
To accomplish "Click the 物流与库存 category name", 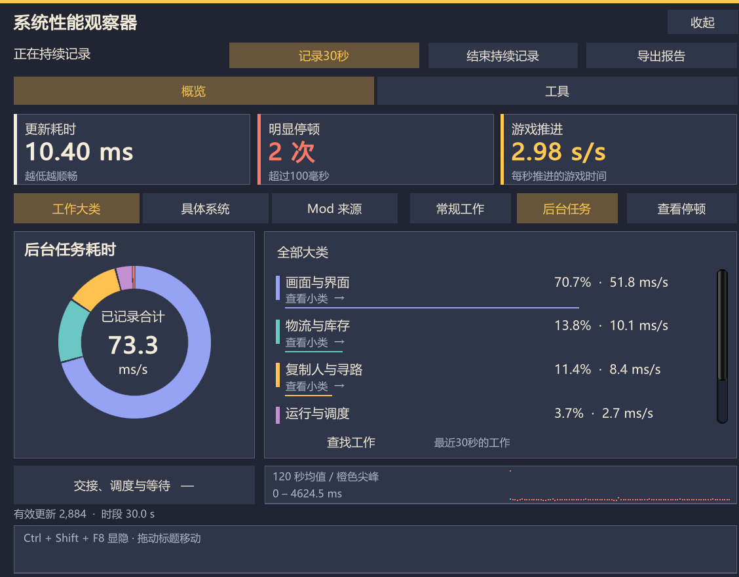I will click(x=317, y=326).
